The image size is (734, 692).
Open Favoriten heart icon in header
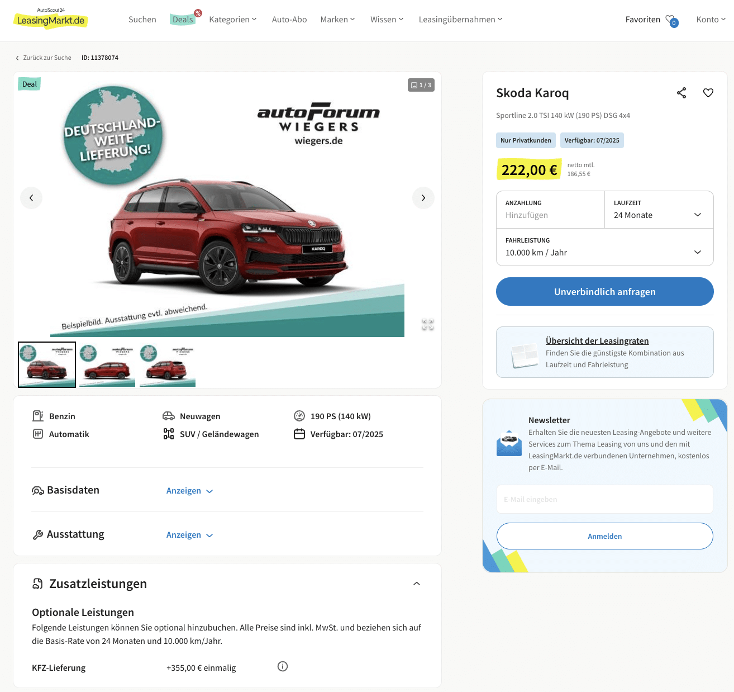pyautogui.click(x=671, y=20)
